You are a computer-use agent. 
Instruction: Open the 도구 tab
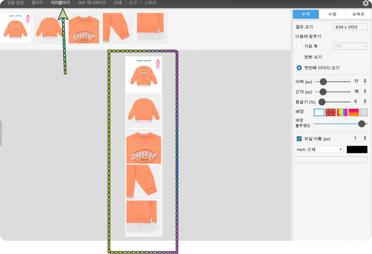point(133,3)
